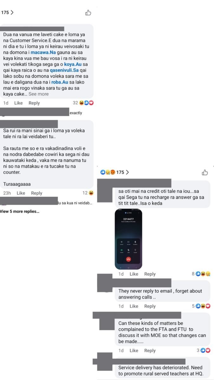Like the 'They never reply to email' comment
The height and width of the screenshot is (380, 214).
click(x=134, y=306)
